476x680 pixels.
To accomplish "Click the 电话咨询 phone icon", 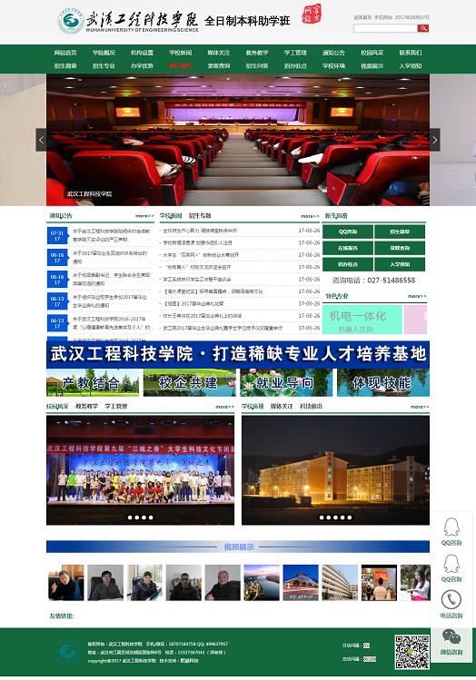I will (451, 600).
